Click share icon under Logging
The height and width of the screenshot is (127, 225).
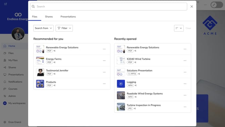pos(135,85)
